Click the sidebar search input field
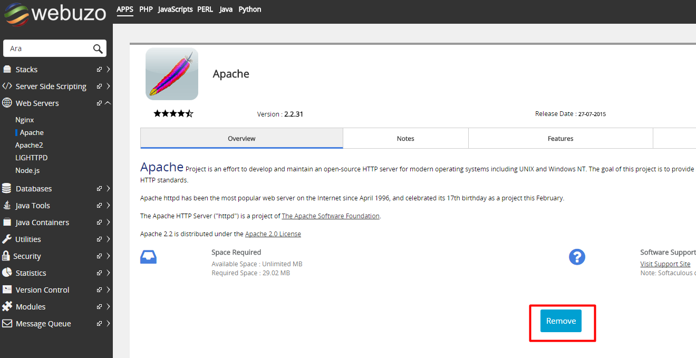696x358 pixels. click(x=55, y=49)
